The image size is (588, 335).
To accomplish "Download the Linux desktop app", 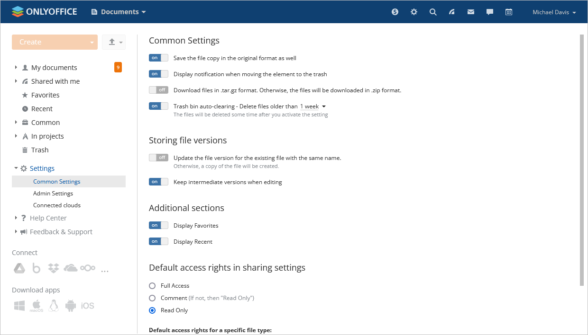I will click(x=54, y=305).
